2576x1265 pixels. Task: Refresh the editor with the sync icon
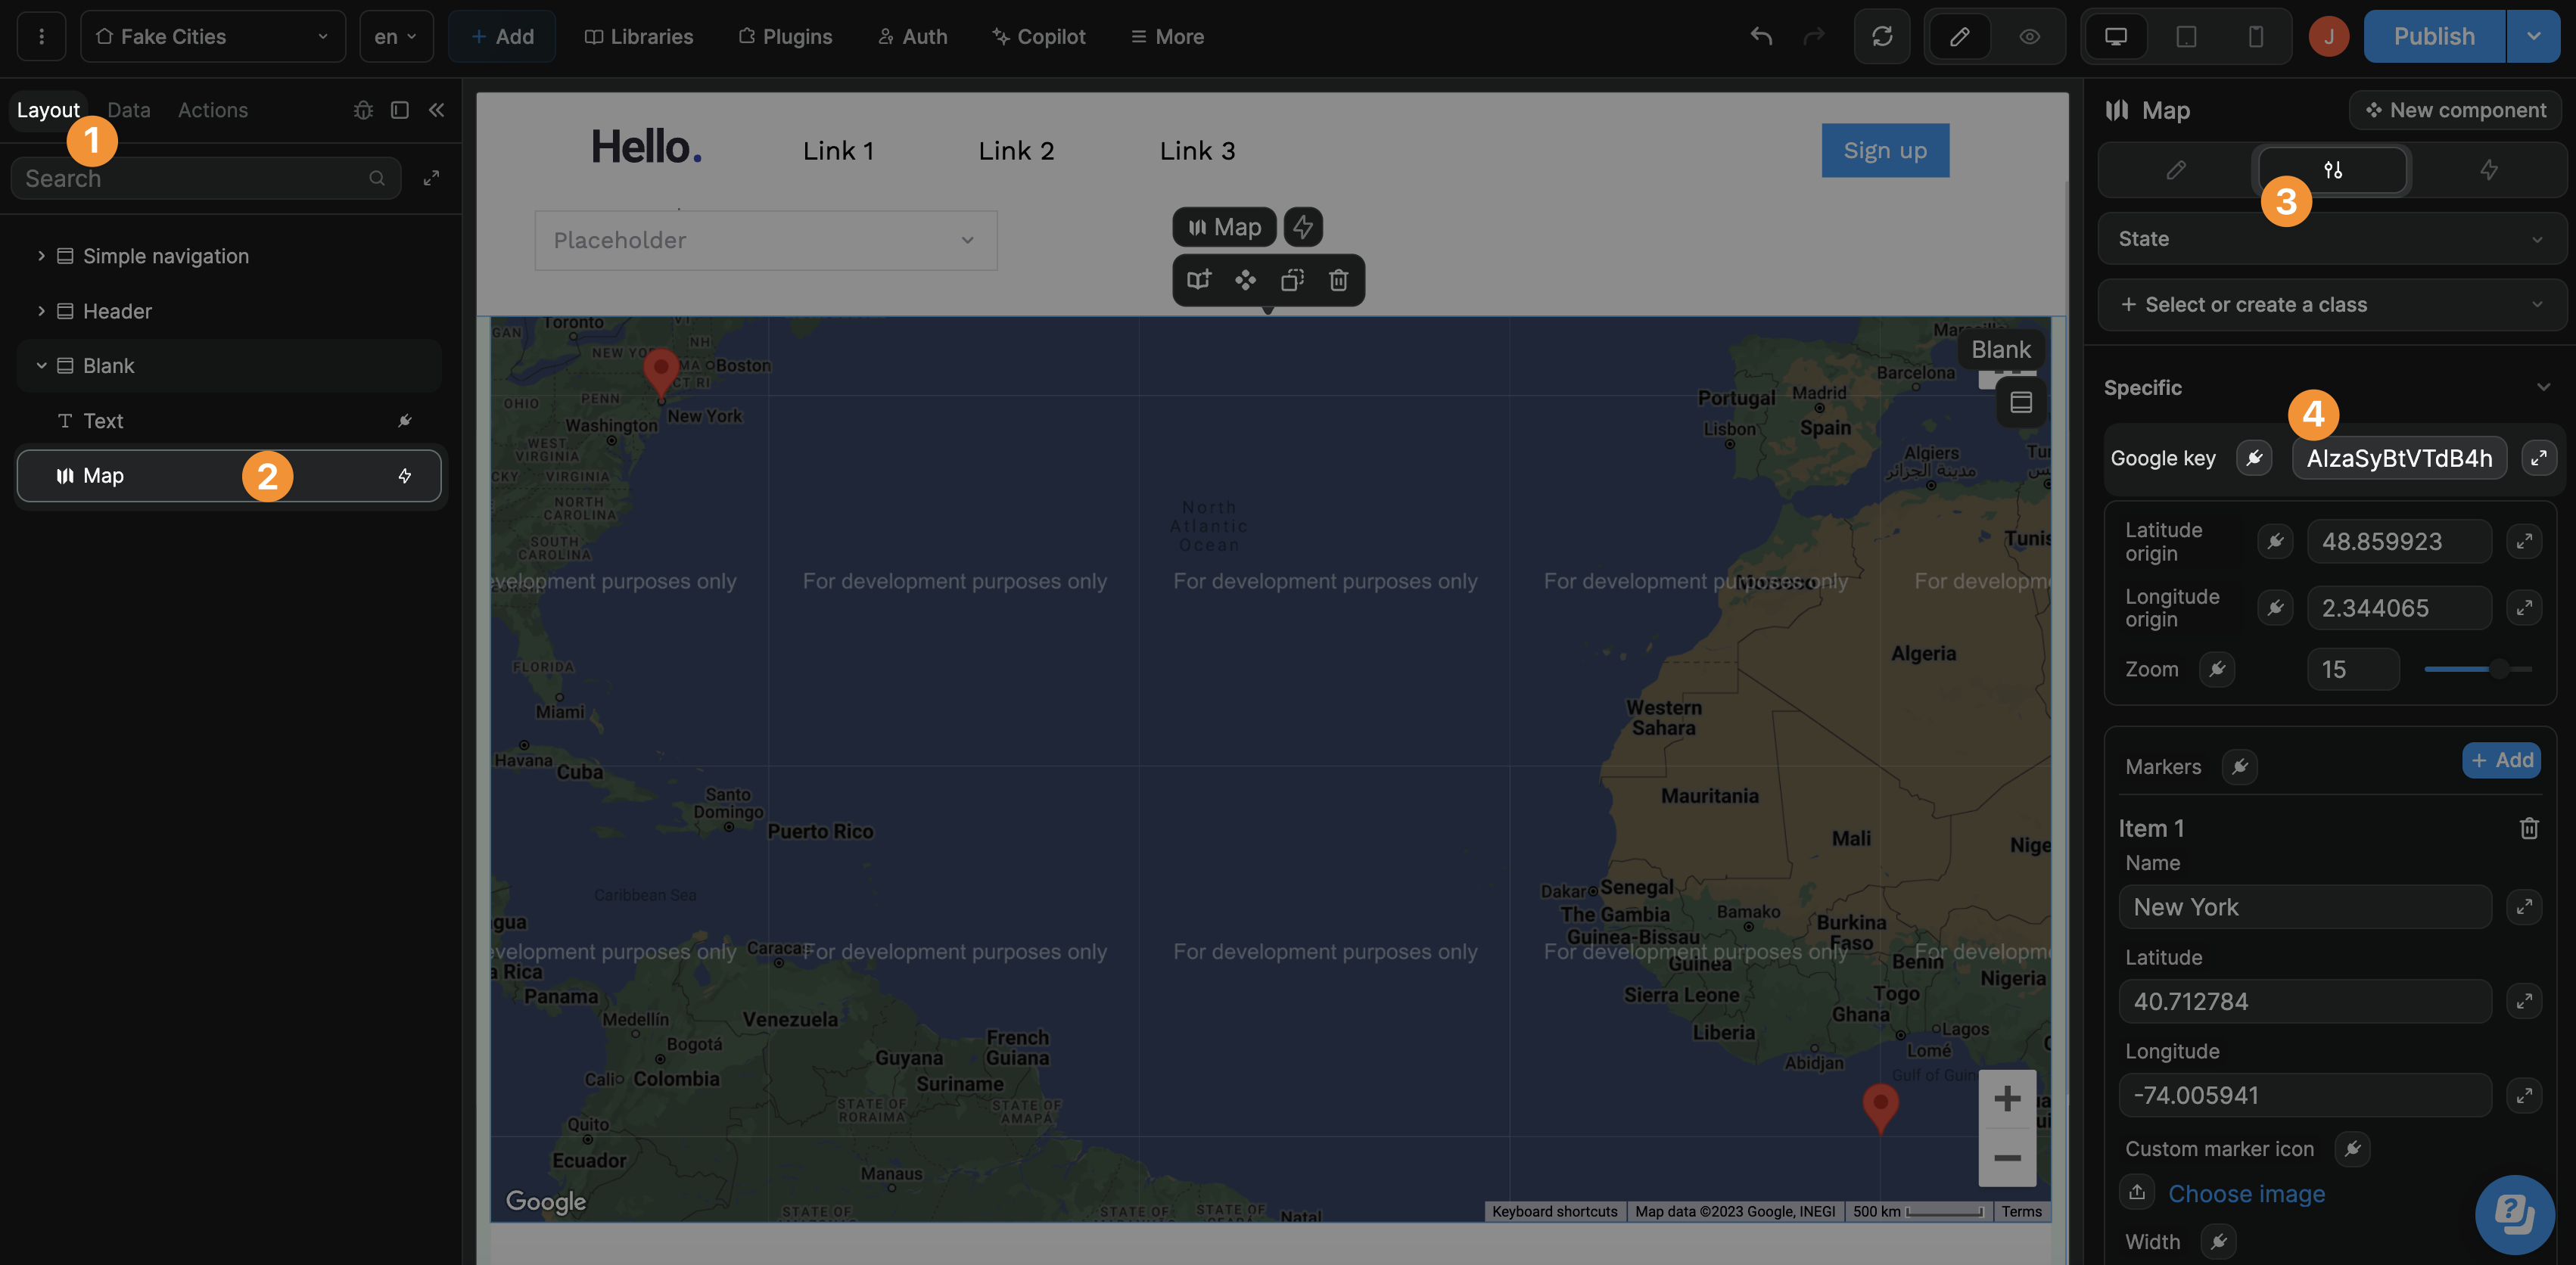coord(1883,36)
